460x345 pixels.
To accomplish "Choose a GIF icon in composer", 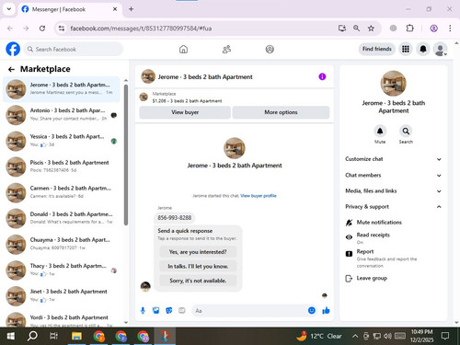I will point(182,311).
